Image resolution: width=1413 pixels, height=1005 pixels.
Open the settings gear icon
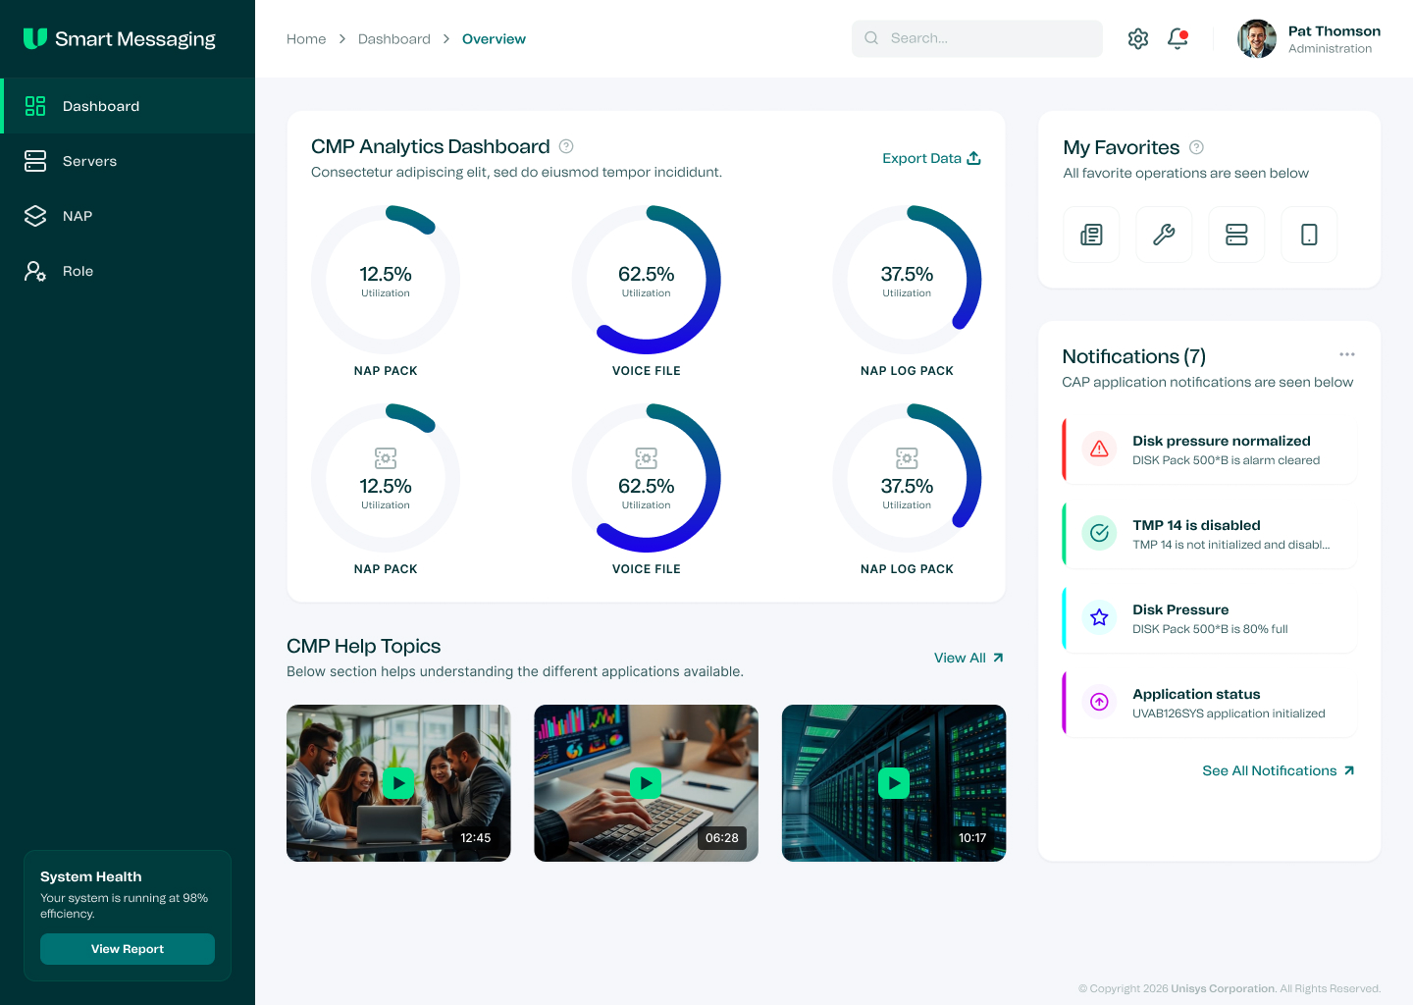[1138, 38]
